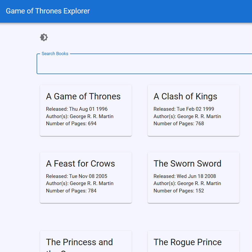The height and width of the screenshot is (252, 252).
Task: Click The Sworn Sword title text
Action: (187, 163)
